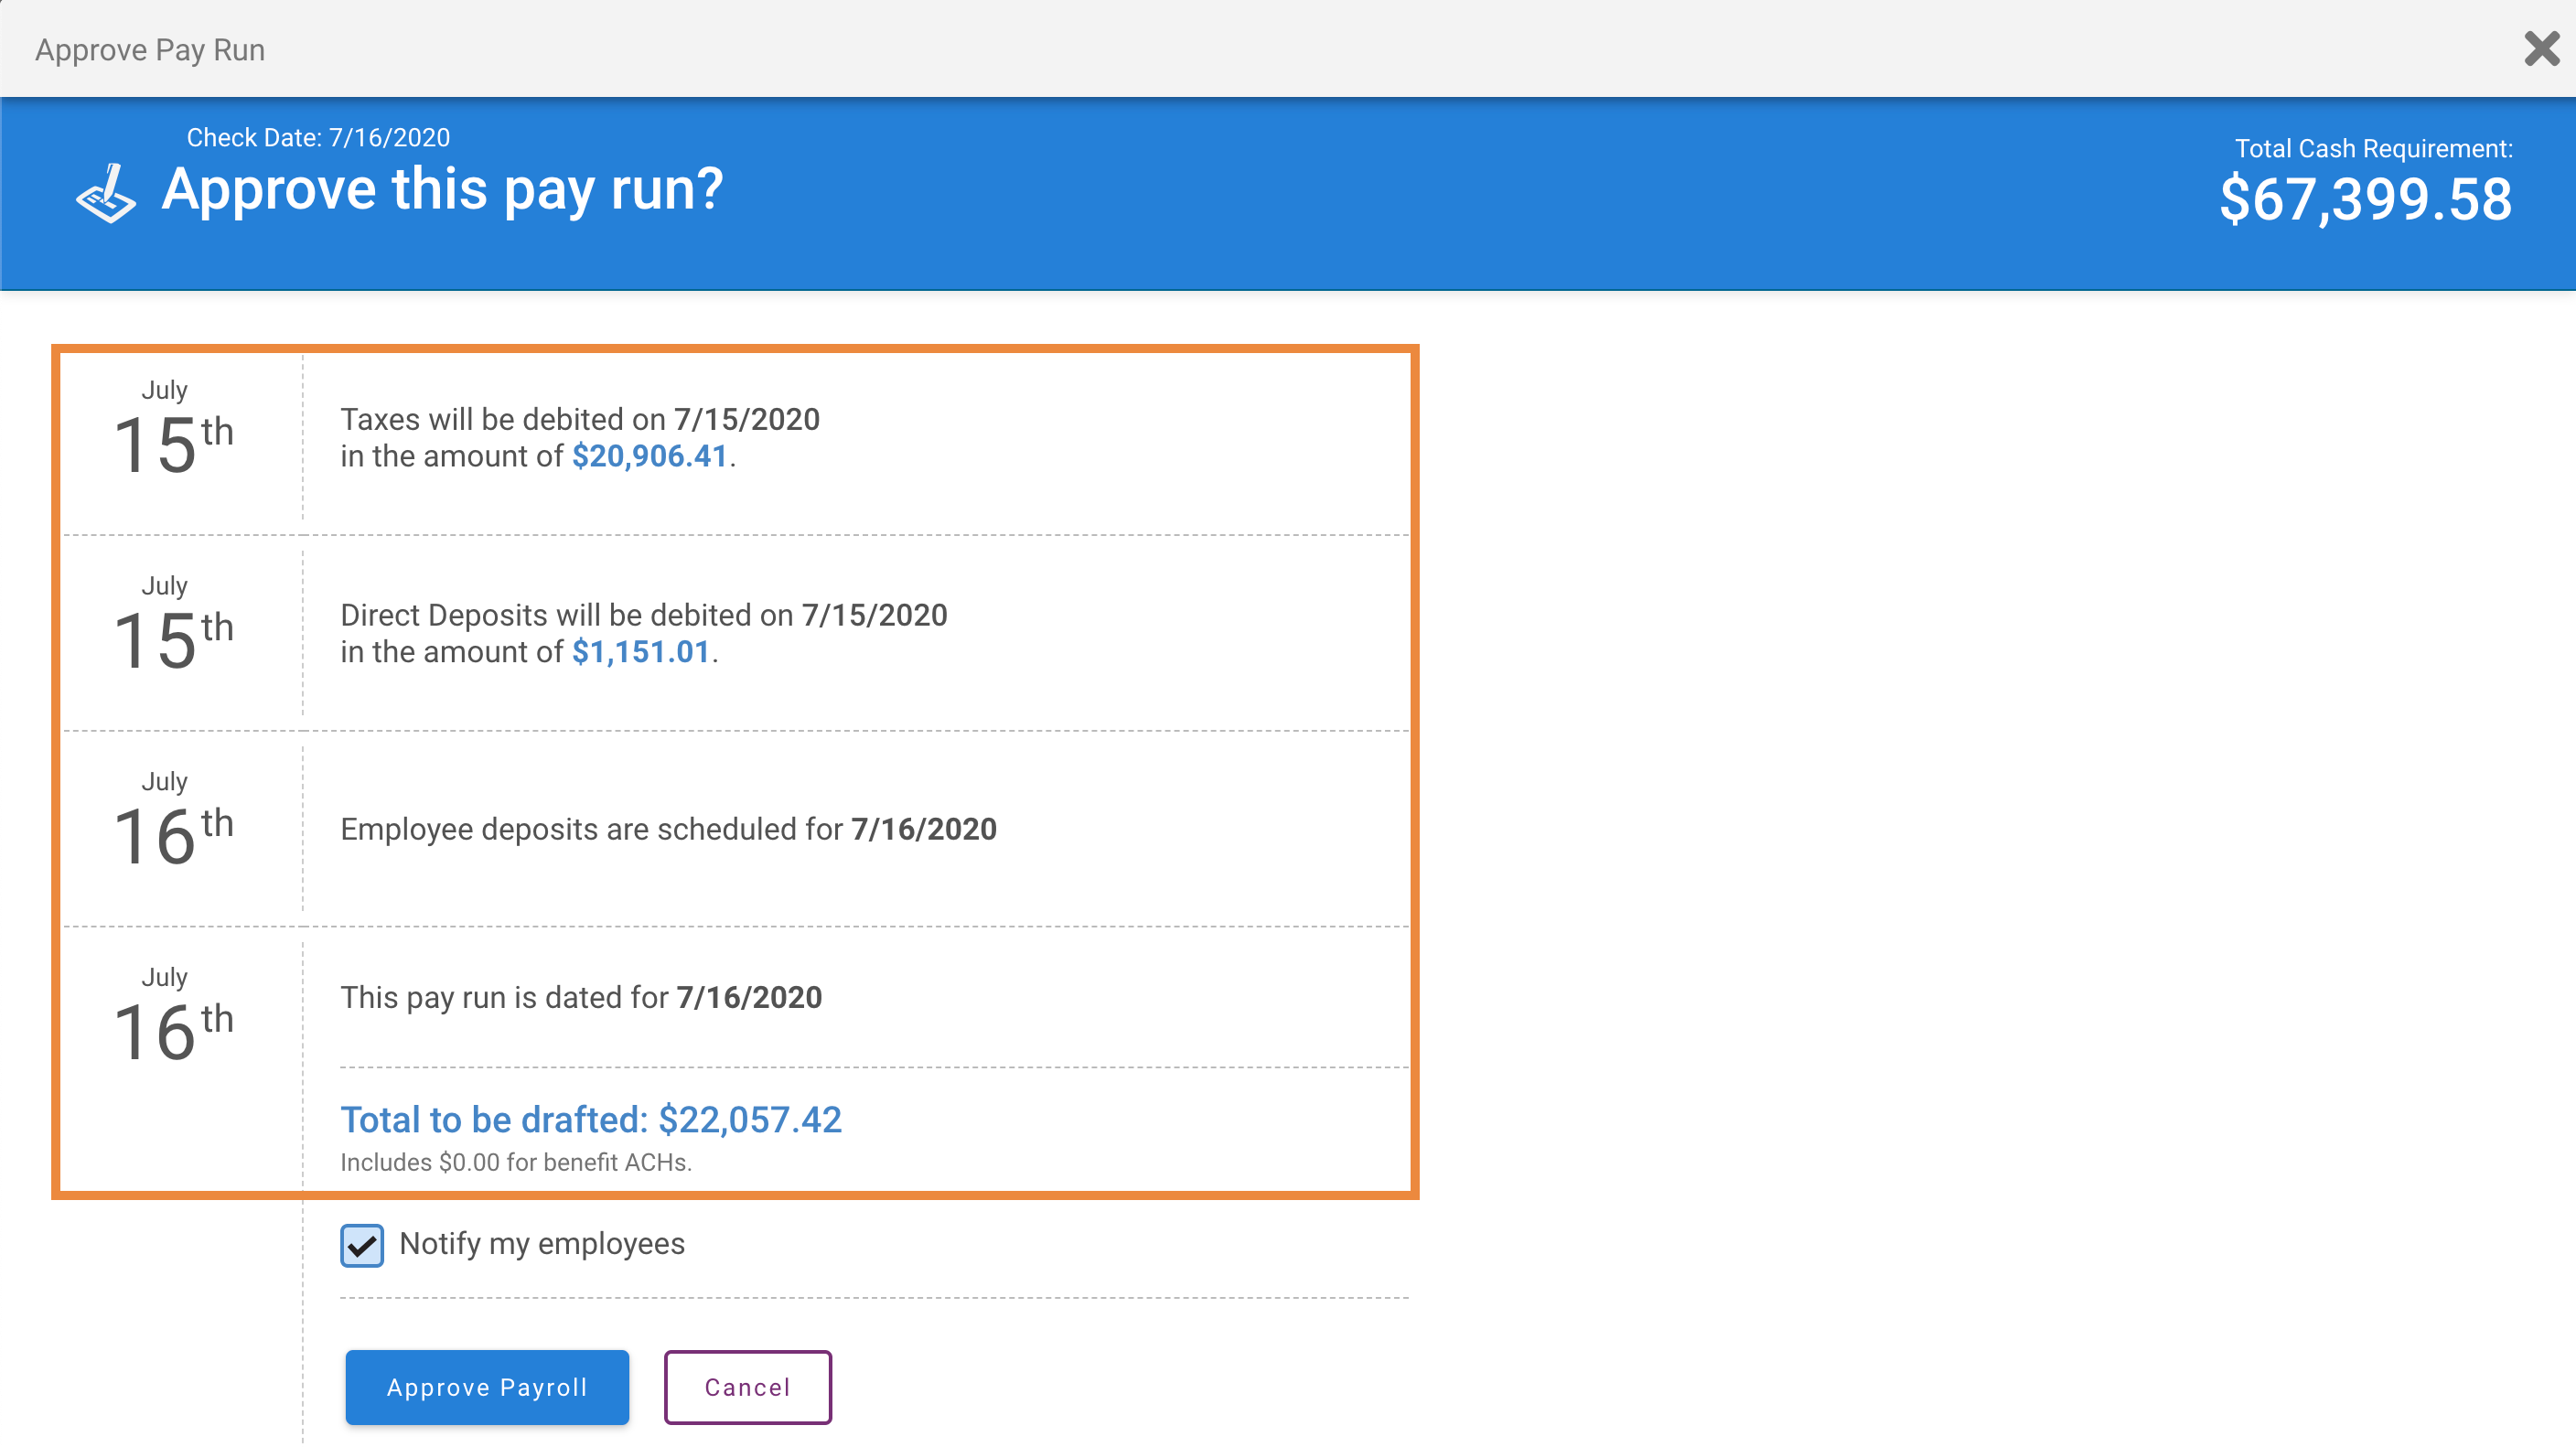Click Direct Deposits will be debited line
This screenshot has height=1447, width=2576.
644,615
